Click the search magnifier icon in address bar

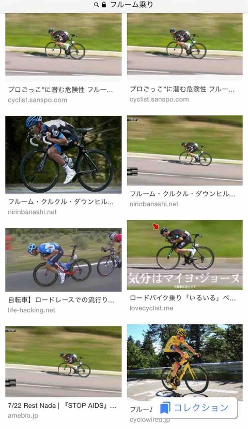pyautogui.click(x=97, y=5)
